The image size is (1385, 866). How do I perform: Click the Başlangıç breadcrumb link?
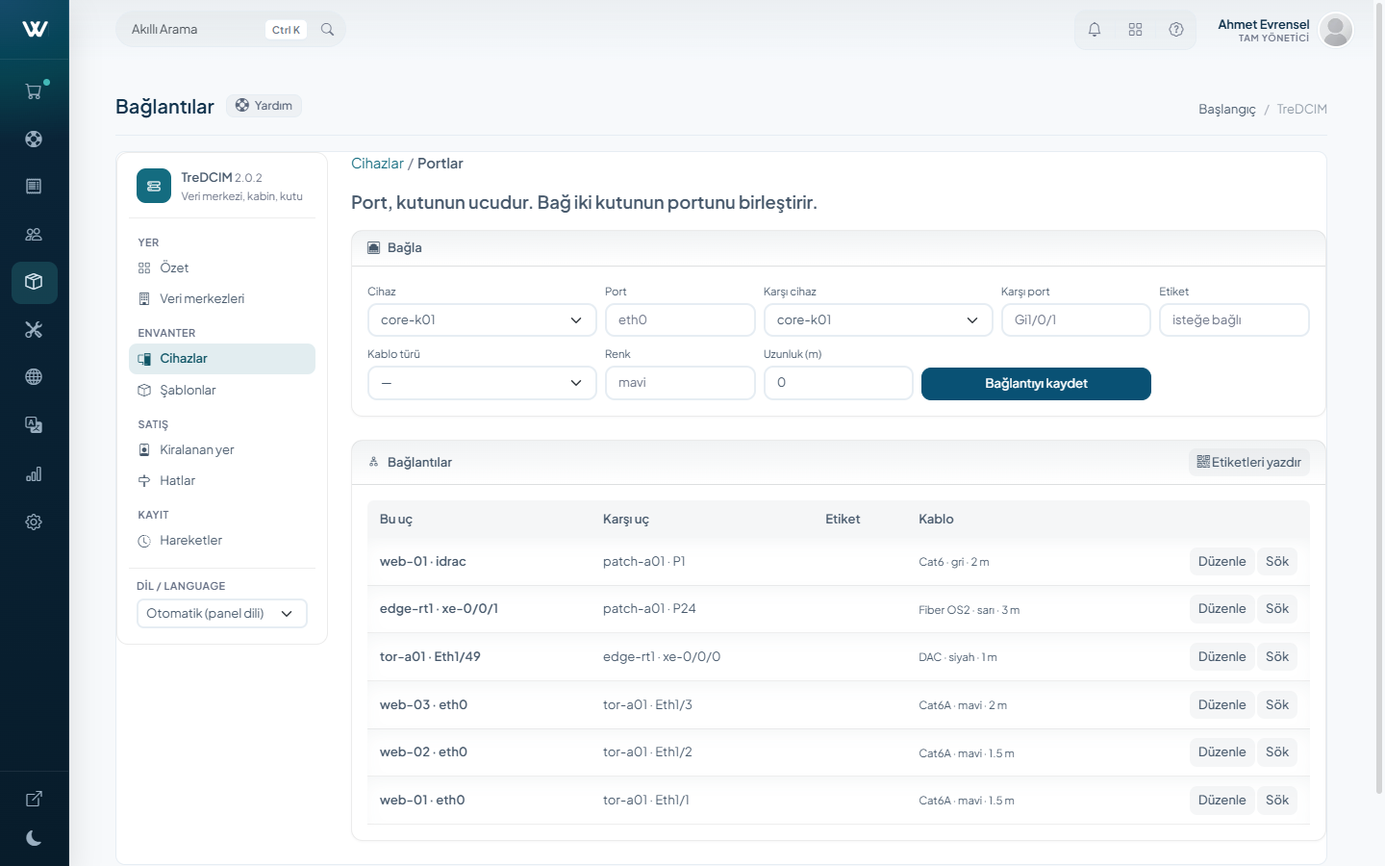point(1227,110)
